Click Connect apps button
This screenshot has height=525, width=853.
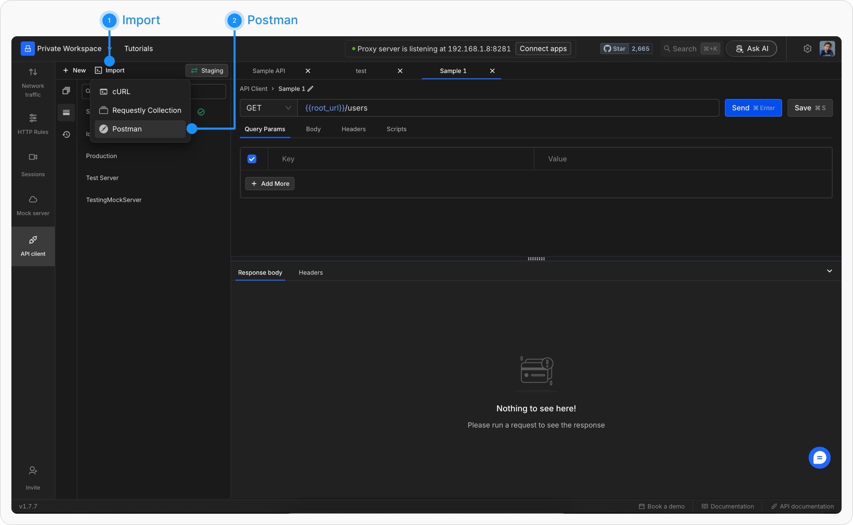tap(543, 49)
